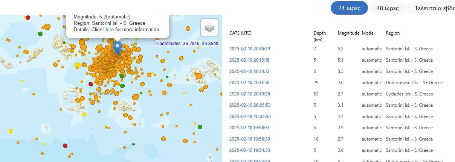Click the 2025-02-10 19:56:39 date link

click(x=249, y=139)
